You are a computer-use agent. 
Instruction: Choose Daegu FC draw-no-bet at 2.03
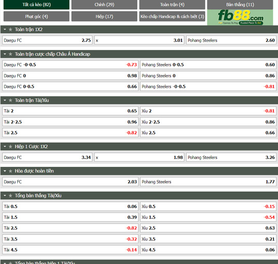point(70,182)
